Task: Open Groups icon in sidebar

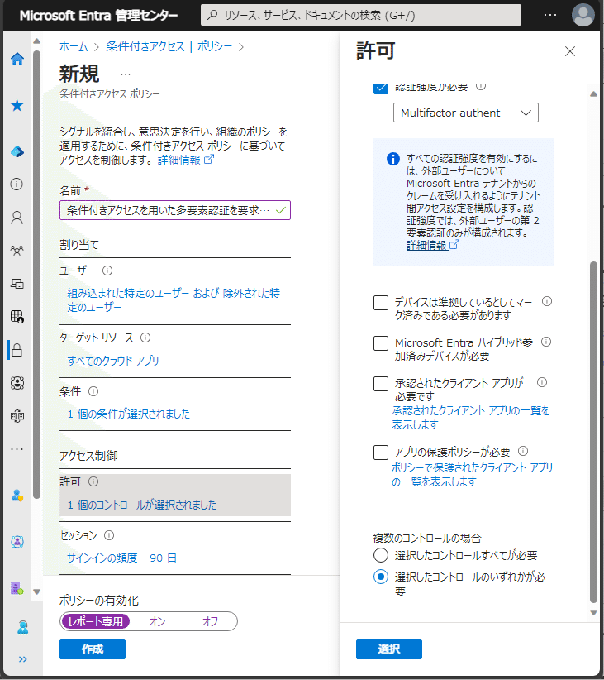Action: pos(17,250)
